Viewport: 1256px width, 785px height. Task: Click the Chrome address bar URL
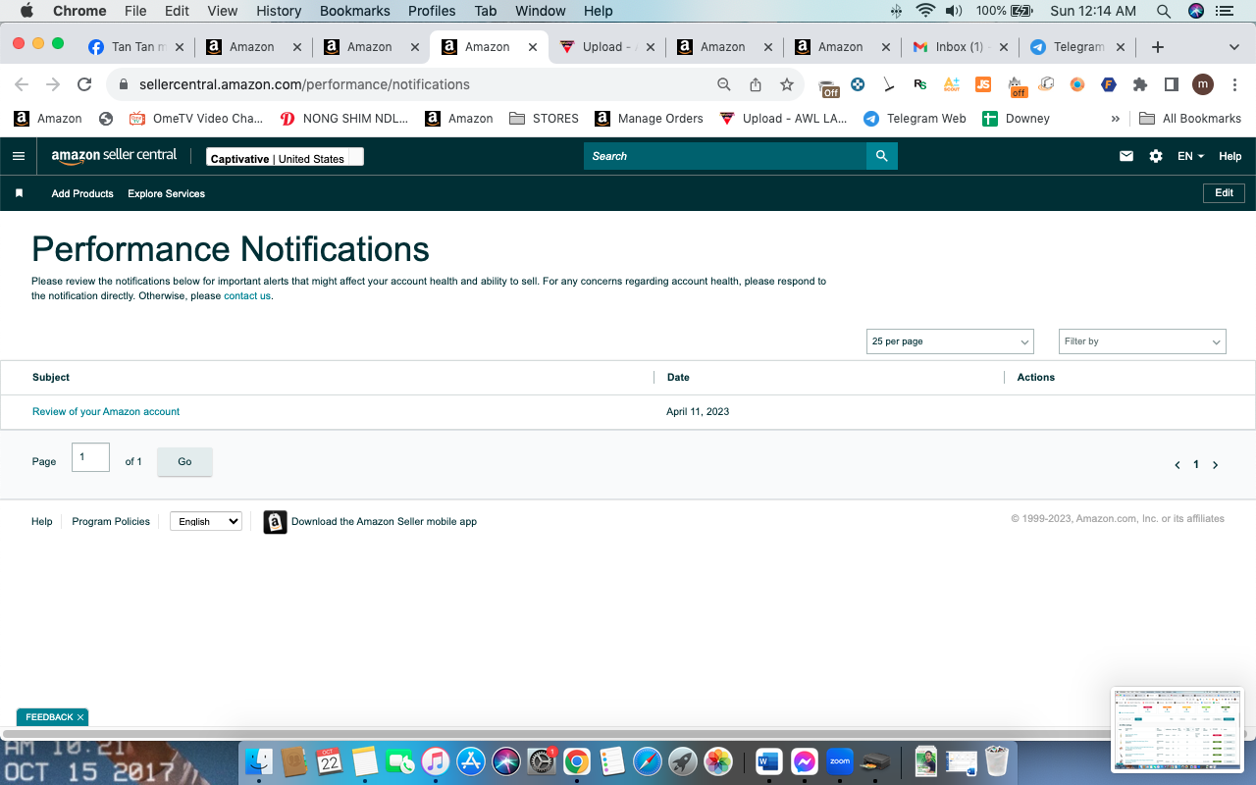[x=304, y=84]
